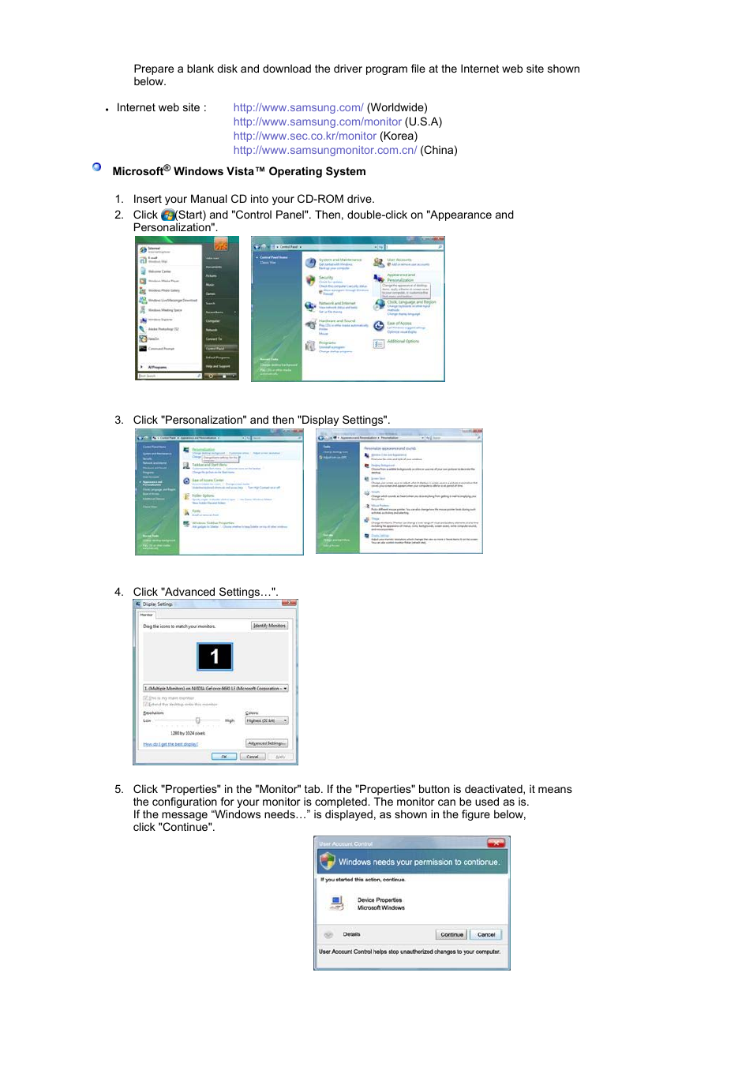Click the Hardware and Sound icon
753x1066 pixels.
pyautogui.click(x=310, y=324)
